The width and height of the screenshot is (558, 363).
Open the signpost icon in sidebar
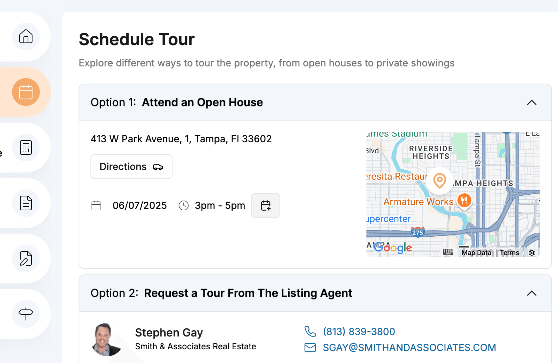coord(26,314)
